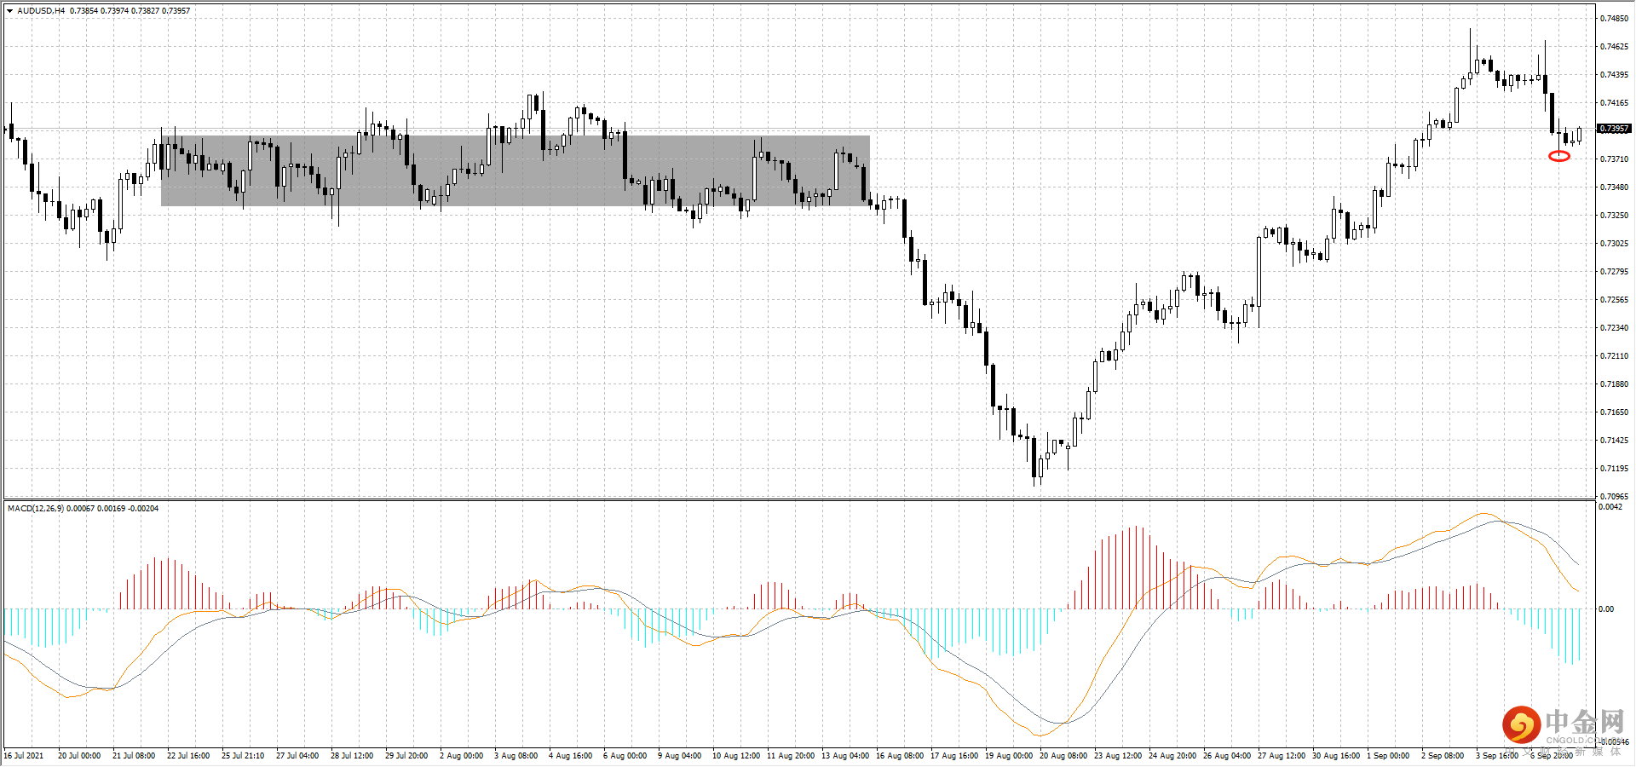Expand the chart symbol info via arrow marker
The width and height of the screenshot is (1636, 767).
click(x=9, y=12)
